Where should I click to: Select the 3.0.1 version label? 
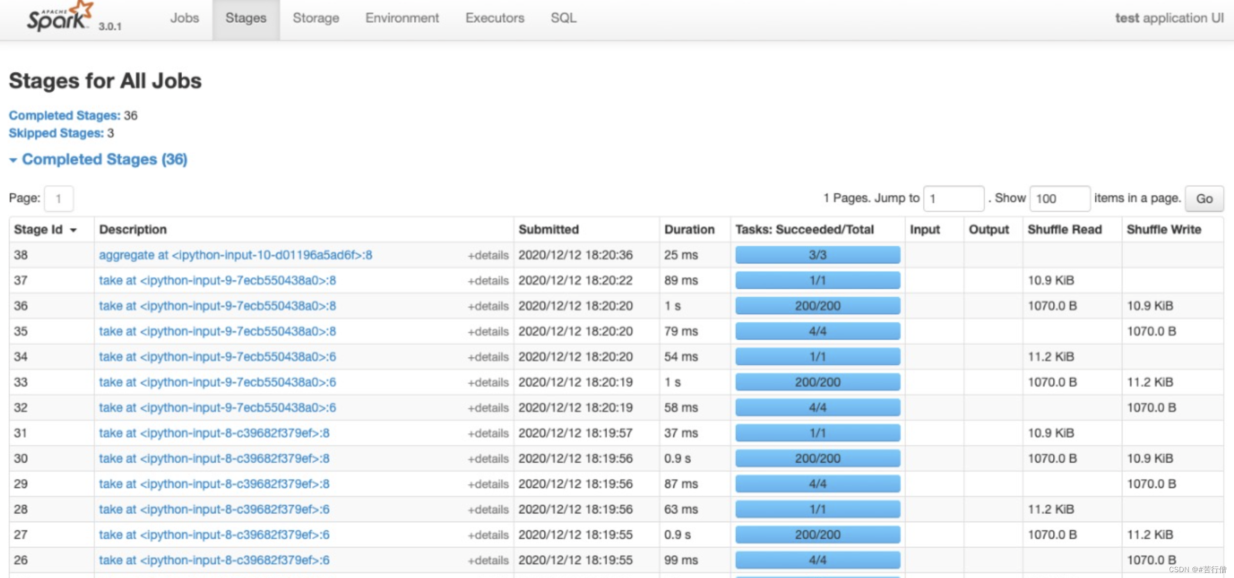tap(110, 26)
